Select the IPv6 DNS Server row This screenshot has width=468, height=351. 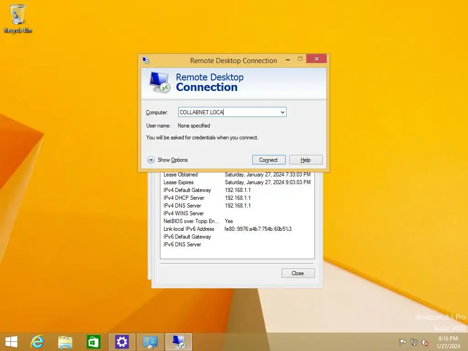(x=237, y=245)
